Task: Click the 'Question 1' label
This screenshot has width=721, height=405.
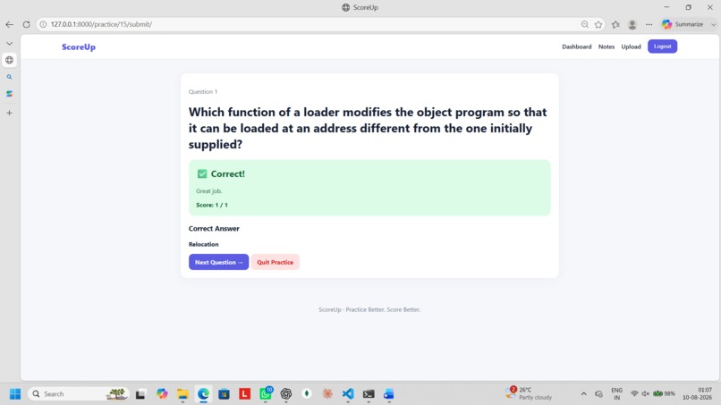Action: [x=203, y=91]
